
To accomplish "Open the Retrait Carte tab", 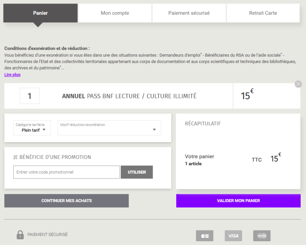I will point(263,13).
